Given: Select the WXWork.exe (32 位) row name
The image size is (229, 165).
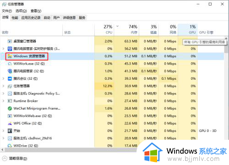Looking at the screenshot, I should pyautogui.click(x=29, y=64).
